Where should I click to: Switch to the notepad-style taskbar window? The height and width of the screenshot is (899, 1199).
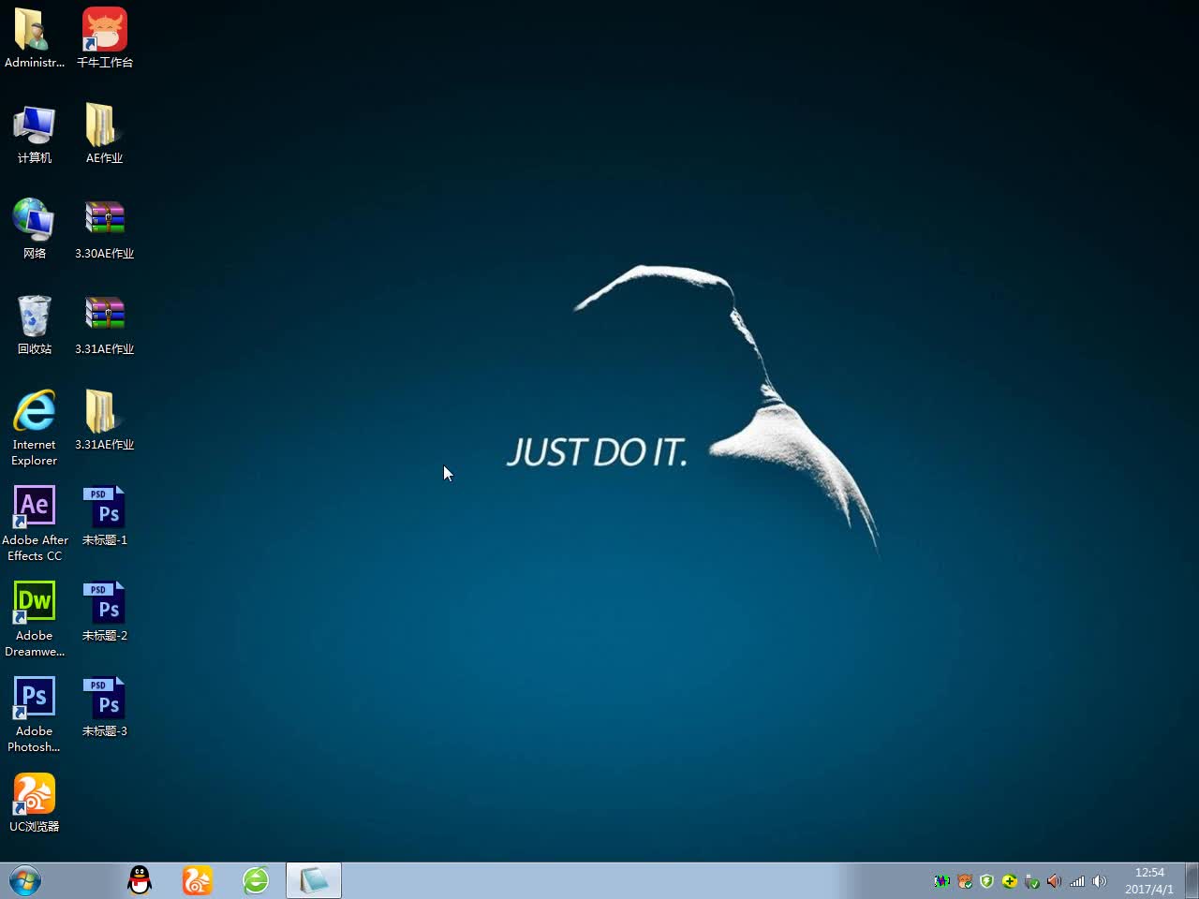tap(314, 880)
